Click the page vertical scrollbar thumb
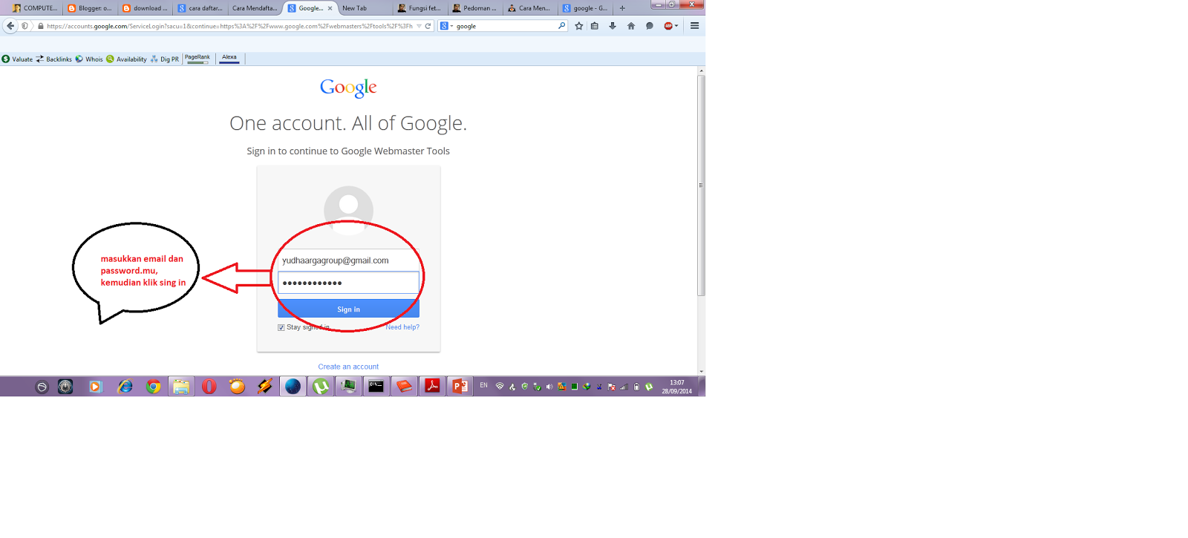Viewport: 1188px width, 538px height. 701,186
